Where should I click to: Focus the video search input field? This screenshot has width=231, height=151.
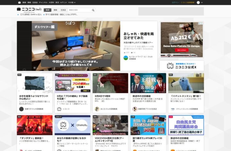coord(80,10)
